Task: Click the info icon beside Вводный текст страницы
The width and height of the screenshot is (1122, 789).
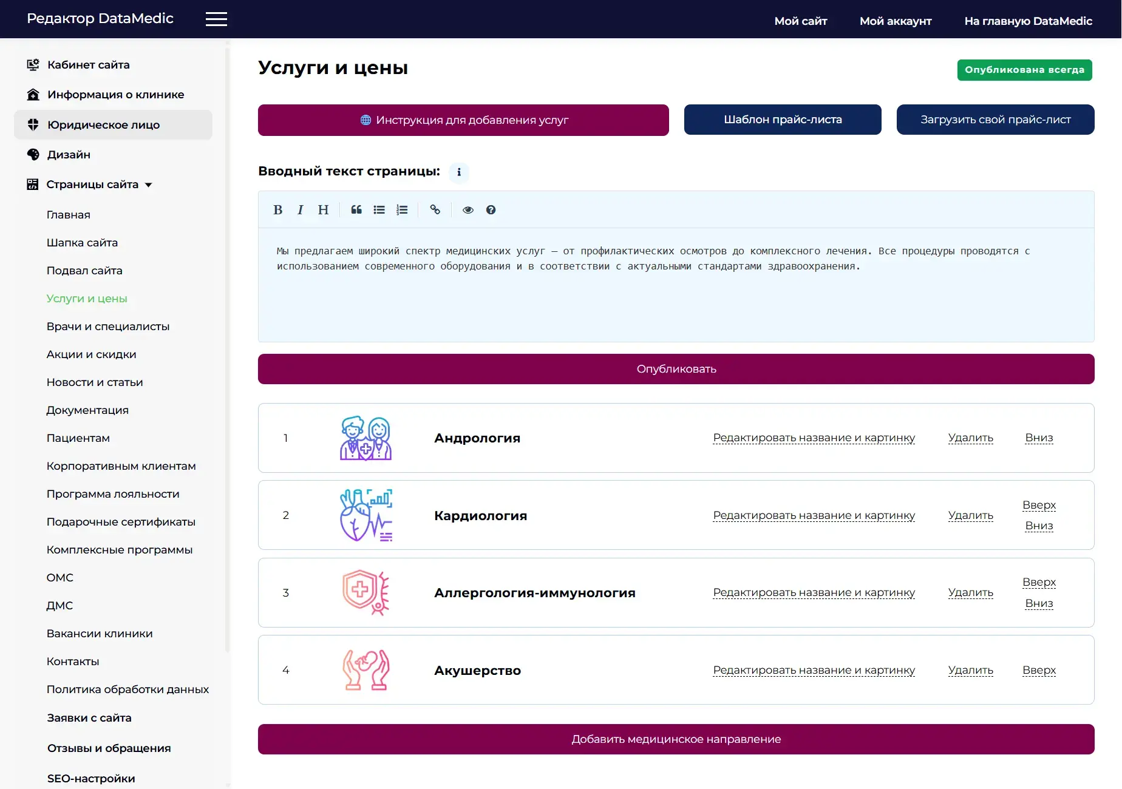Action: point(459,172)
